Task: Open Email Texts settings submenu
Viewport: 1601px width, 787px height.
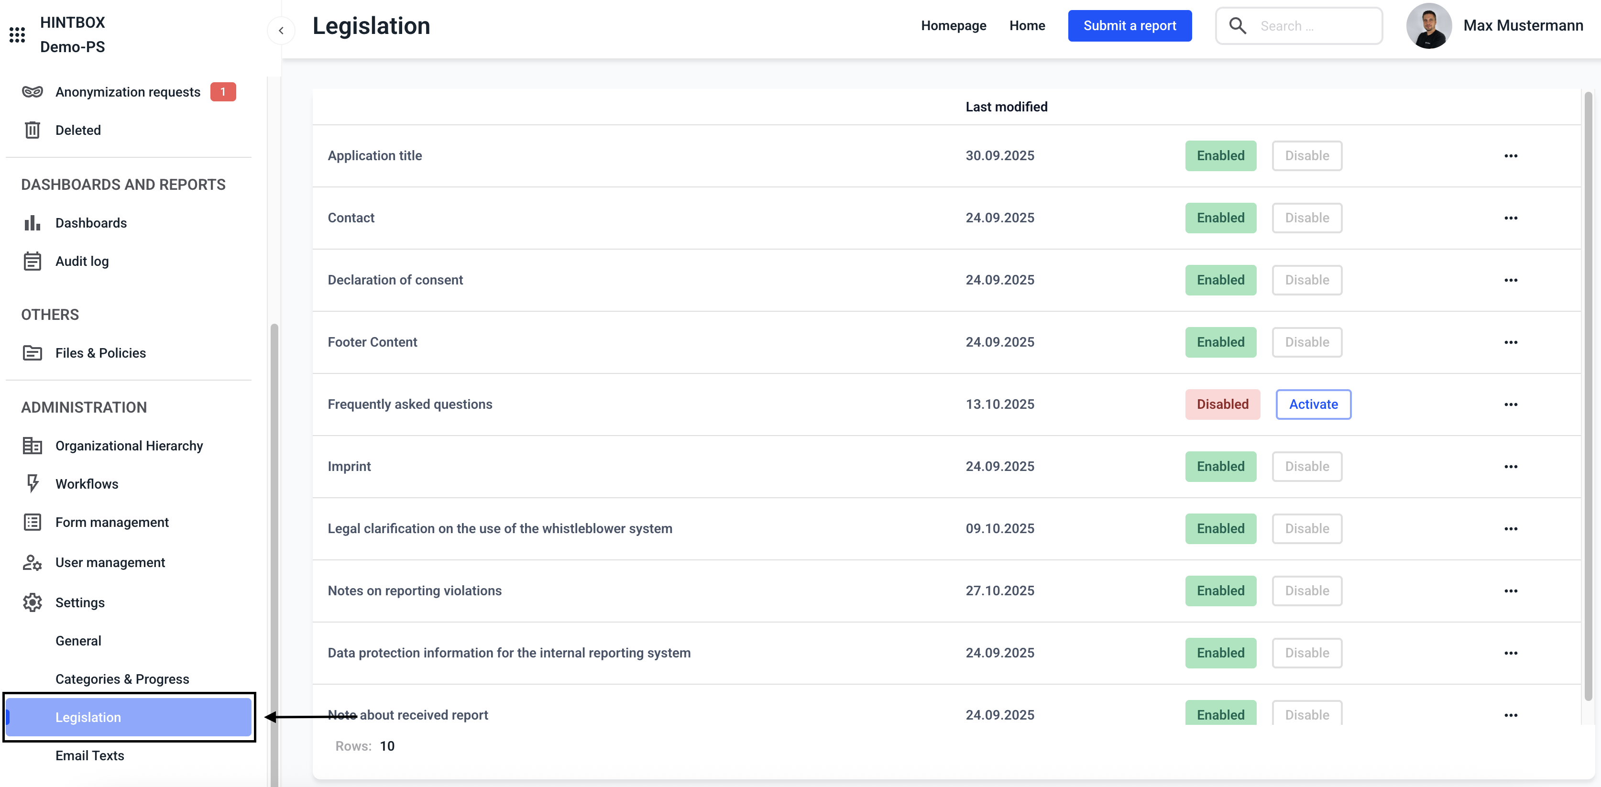Action: pyautogui.click(x=89, y=755)
